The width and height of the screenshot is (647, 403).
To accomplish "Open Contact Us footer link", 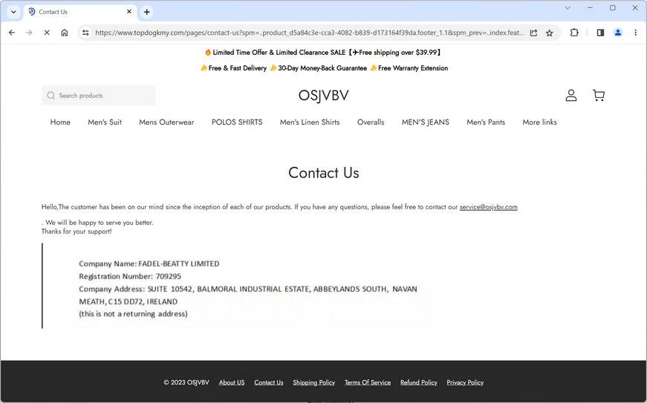I will [269, 382].
